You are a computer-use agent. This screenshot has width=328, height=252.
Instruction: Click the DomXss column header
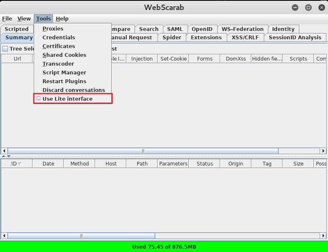pyautogui.click(x=236, y=59)
